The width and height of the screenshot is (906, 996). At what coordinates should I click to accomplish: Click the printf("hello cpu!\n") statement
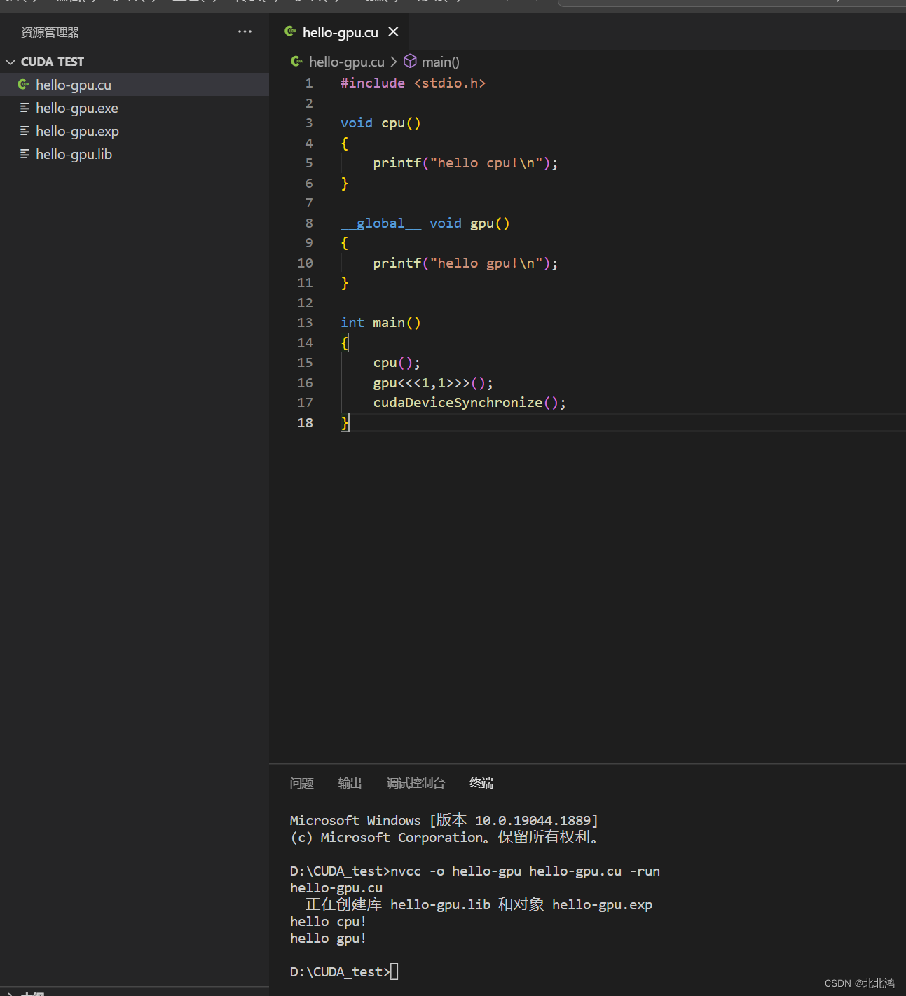click(465, 163)
